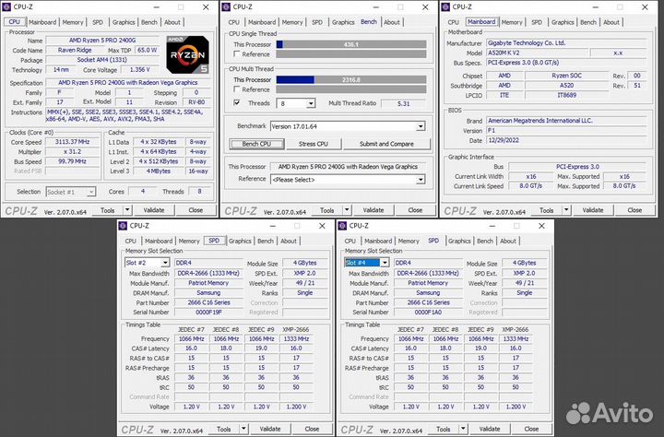The height and width of the screenshot is (437, 664).
Task: Click the CPU-Z app icon in the Slot #2 SPD window title bar
Action: click(123, 226)
